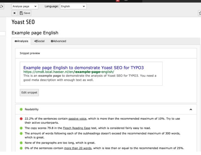Open the Social tab
This screenshot has width=201, height=155.
(39, 41)
